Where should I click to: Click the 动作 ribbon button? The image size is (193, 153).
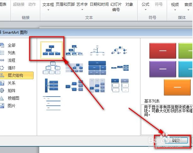click(32, 4)
